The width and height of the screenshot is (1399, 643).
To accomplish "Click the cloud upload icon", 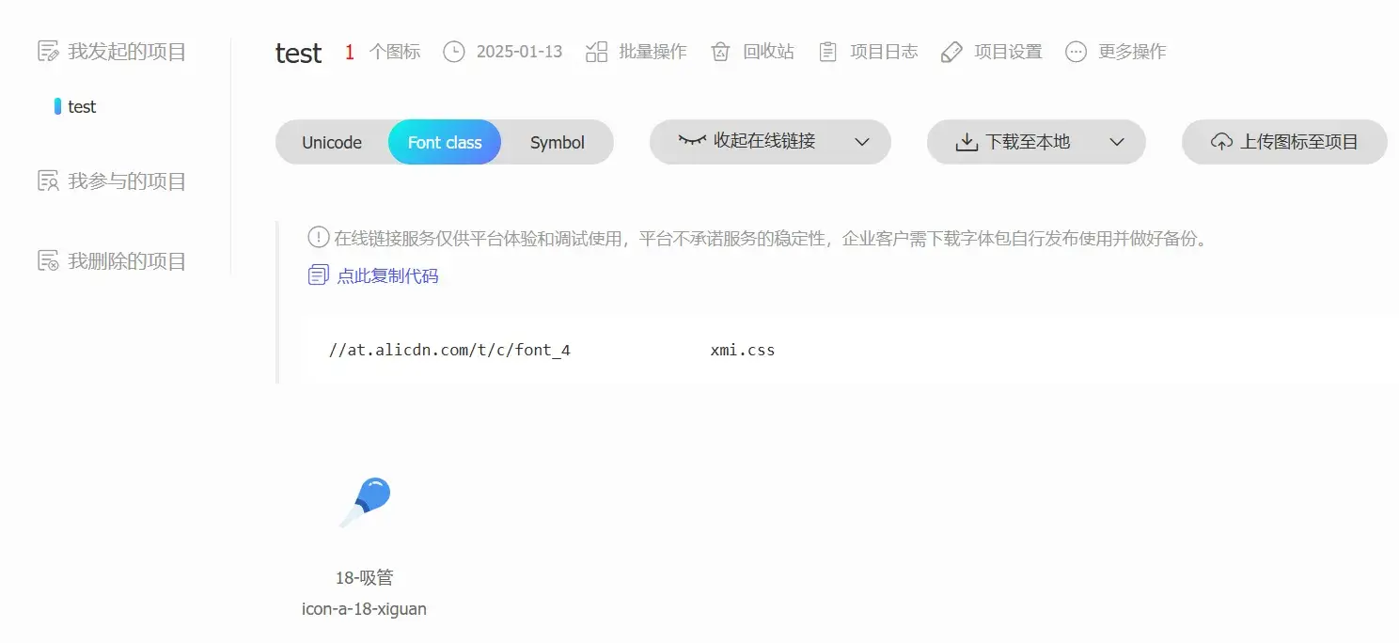I will 1221,142.
